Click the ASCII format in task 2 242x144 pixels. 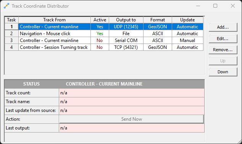coord(158,34)
